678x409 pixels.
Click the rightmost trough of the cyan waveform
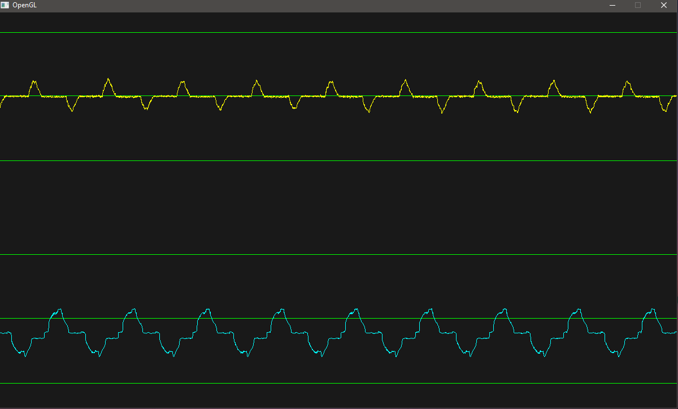click(x=618, y=355)
